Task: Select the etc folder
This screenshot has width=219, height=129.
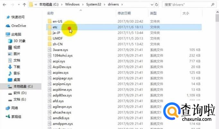Action: [124, 27]
